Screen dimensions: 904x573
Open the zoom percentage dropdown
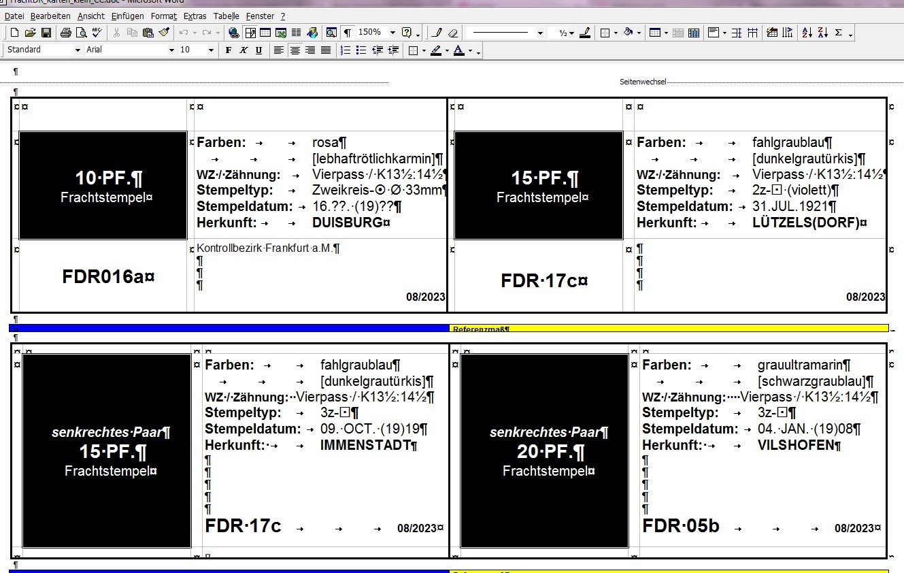click(x=392, y=33)
